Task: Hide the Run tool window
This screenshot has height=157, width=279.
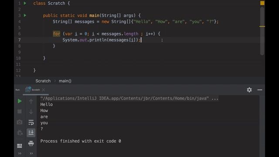Action: [260, 90]
